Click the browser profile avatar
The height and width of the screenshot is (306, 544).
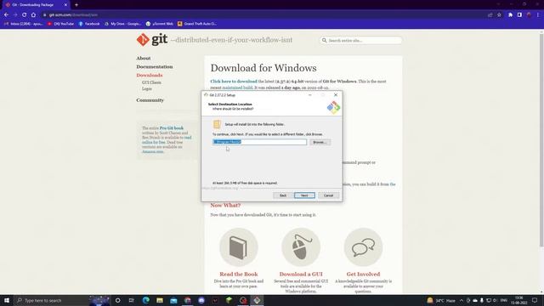pos(529,15)
